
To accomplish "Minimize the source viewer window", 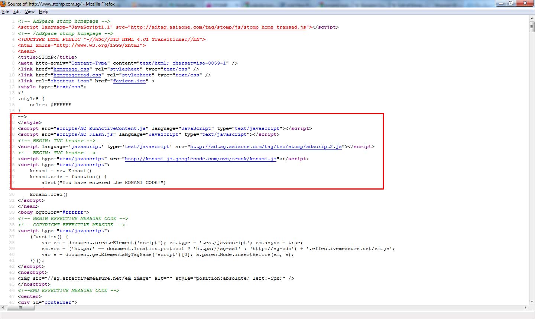I will tap(502, 3).
